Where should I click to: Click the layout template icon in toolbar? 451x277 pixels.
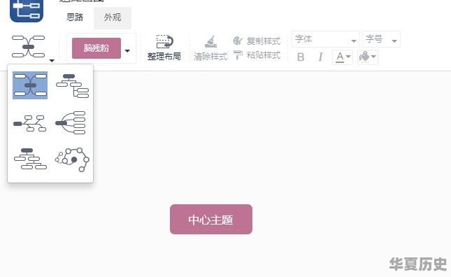coord(28,46)
